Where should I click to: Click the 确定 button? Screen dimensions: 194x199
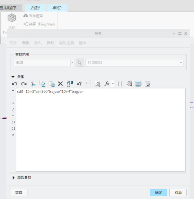159,193
